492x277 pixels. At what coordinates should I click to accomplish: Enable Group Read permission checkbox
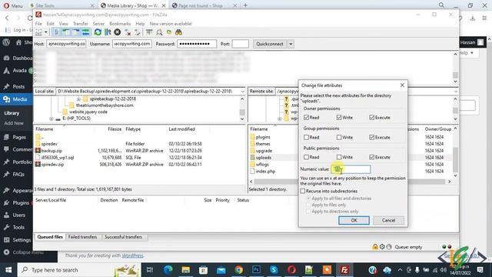[307, 137]
